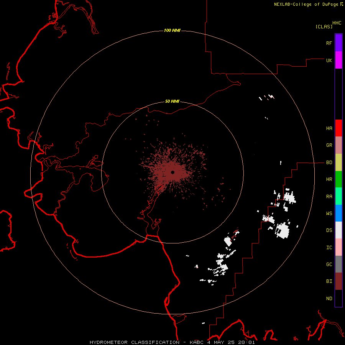This screenshot has width=345, height=345.
Task: Pick the HR green legend swatch
Action: [x=338, y=179]
